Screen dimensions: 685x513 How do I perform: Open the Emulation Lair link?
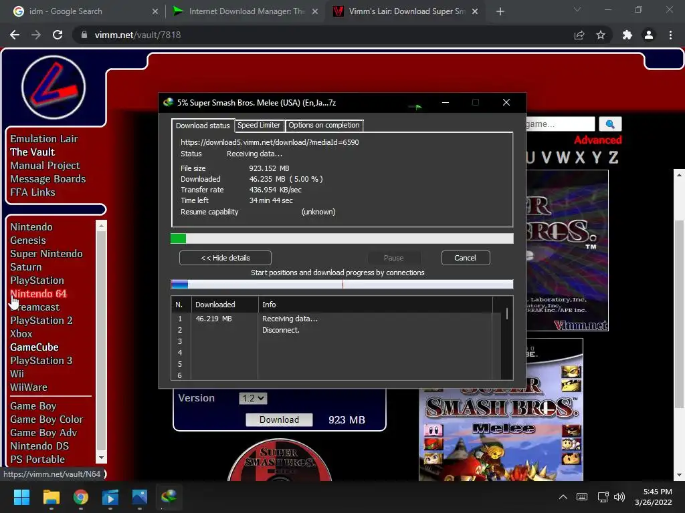(44, 139)
